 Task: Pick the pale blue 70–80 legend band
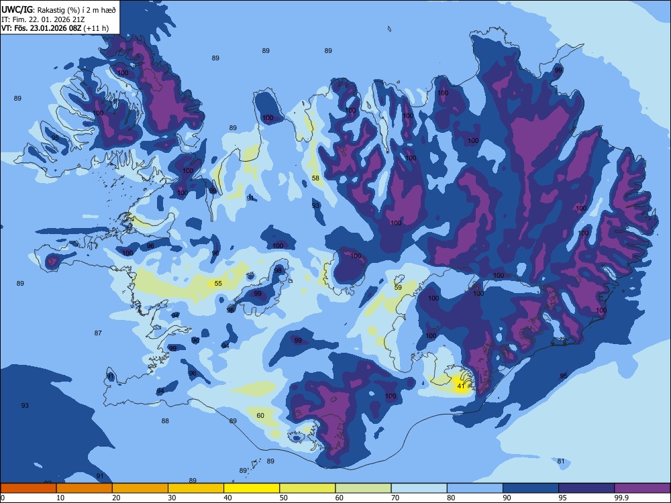click(419, 488)
